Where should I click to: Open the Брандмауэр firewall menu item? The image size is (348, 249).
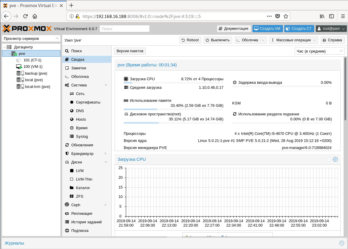pos(82,153)
